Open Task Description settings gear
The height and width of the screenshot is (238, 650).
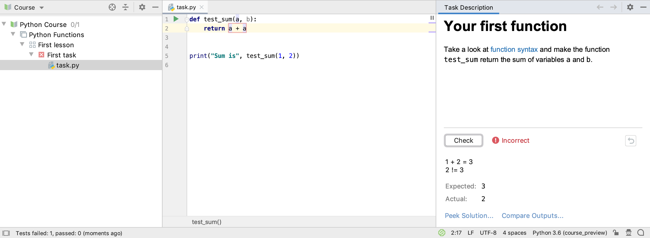pyautogui.click(x=630, y=7)
